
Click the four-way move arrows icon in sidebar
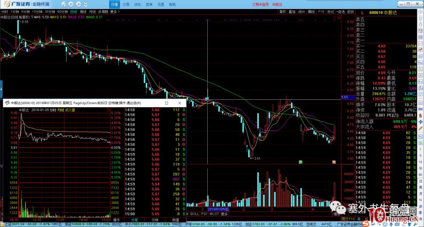(420, 122)
